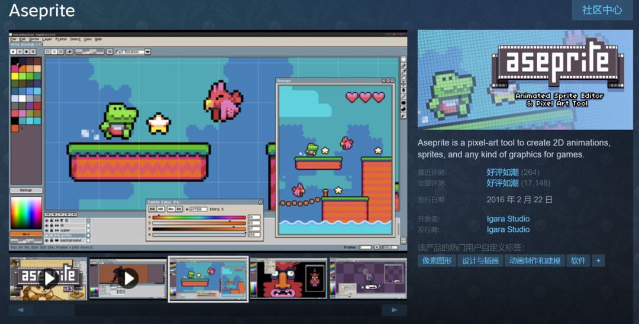Select the purple checkered screenshot thumbnail
This screenshot has height=324, width=639.
pos(368,278)
